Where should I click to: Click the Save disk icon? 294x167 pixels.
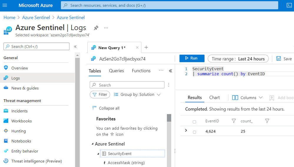pos(279,59)
